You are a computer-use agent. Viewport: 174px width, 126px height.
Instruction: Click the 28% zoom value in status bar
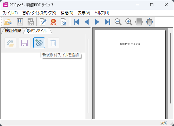164,123
